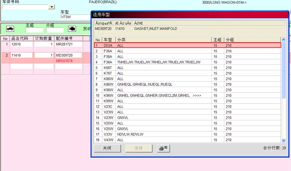Screen dimensions: 291x171
Task: Select row 17 V33V NDVLW,RDVLW
Action: pos(187,134)
